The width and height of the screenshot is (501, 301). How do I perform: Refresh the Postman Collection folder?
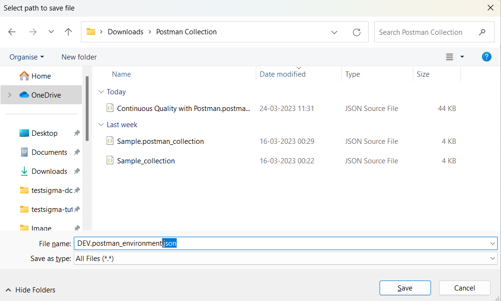[x=357, y=32]
